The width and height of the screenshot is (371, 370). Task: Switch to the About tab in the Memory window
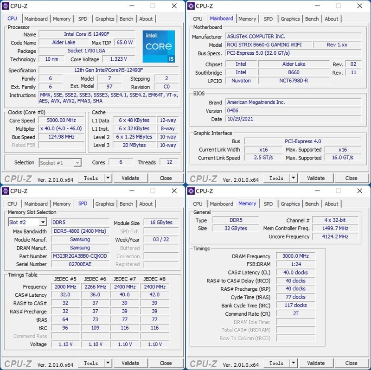point(332,204)
